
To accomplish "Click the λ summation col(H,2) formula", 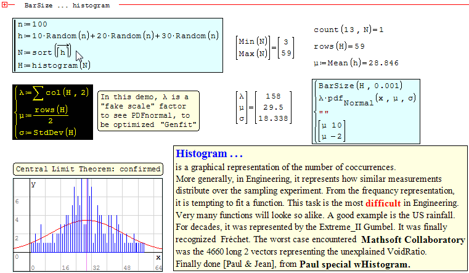I will tap(53, 92).
